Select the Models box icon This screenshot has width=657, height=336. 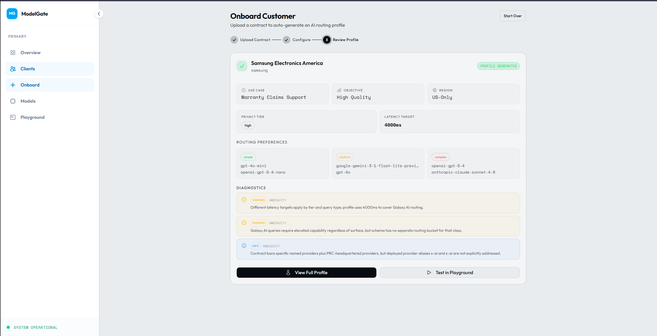click(x=13, y=101)
